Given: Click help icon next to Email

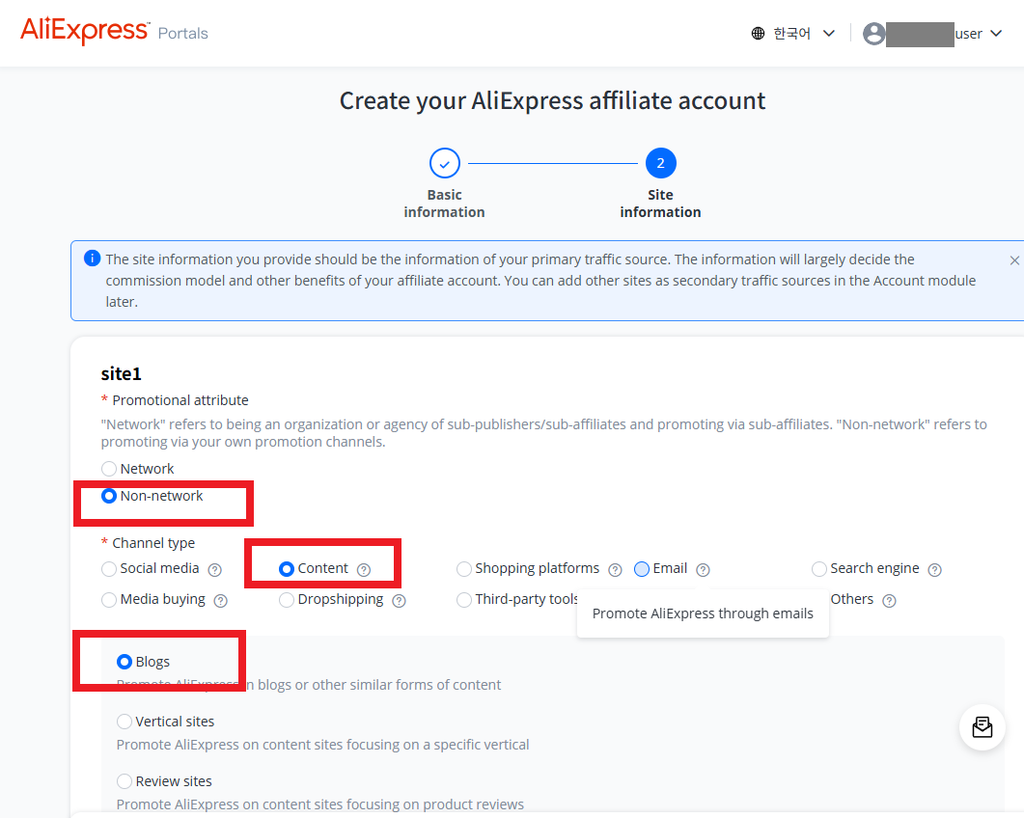Looking at the screenshot, I should pyautogui.click(x=703, y=570).
